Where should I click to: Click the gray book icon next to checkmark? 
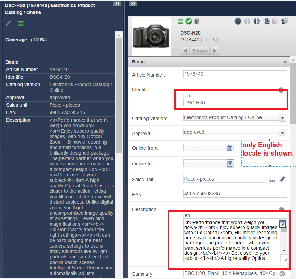coord(197,21)
